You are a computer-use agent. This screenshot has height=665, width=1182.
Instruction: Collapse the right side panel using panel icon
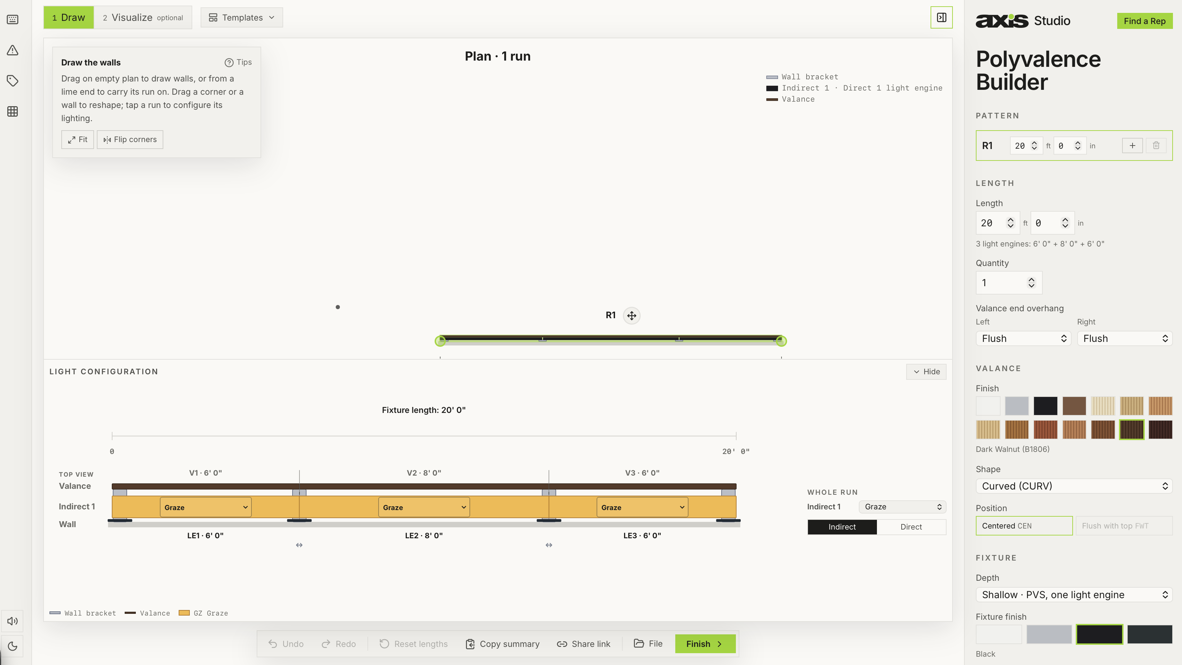tap(941, 17)
